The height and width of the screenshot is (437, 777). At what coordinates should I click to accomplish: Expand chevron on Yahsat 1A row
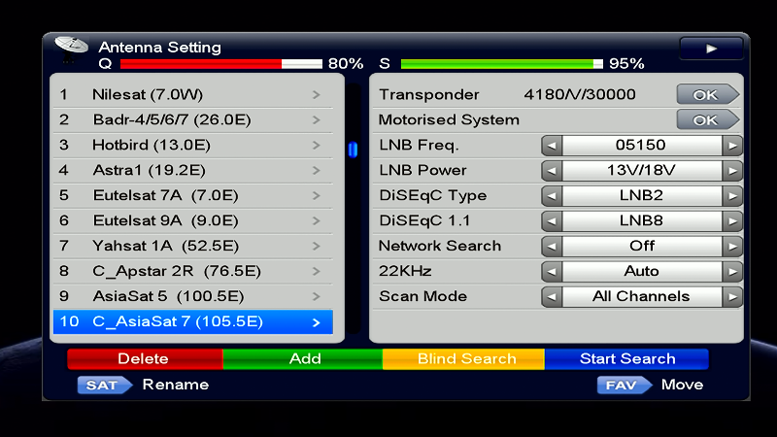[x=317, y=247]
